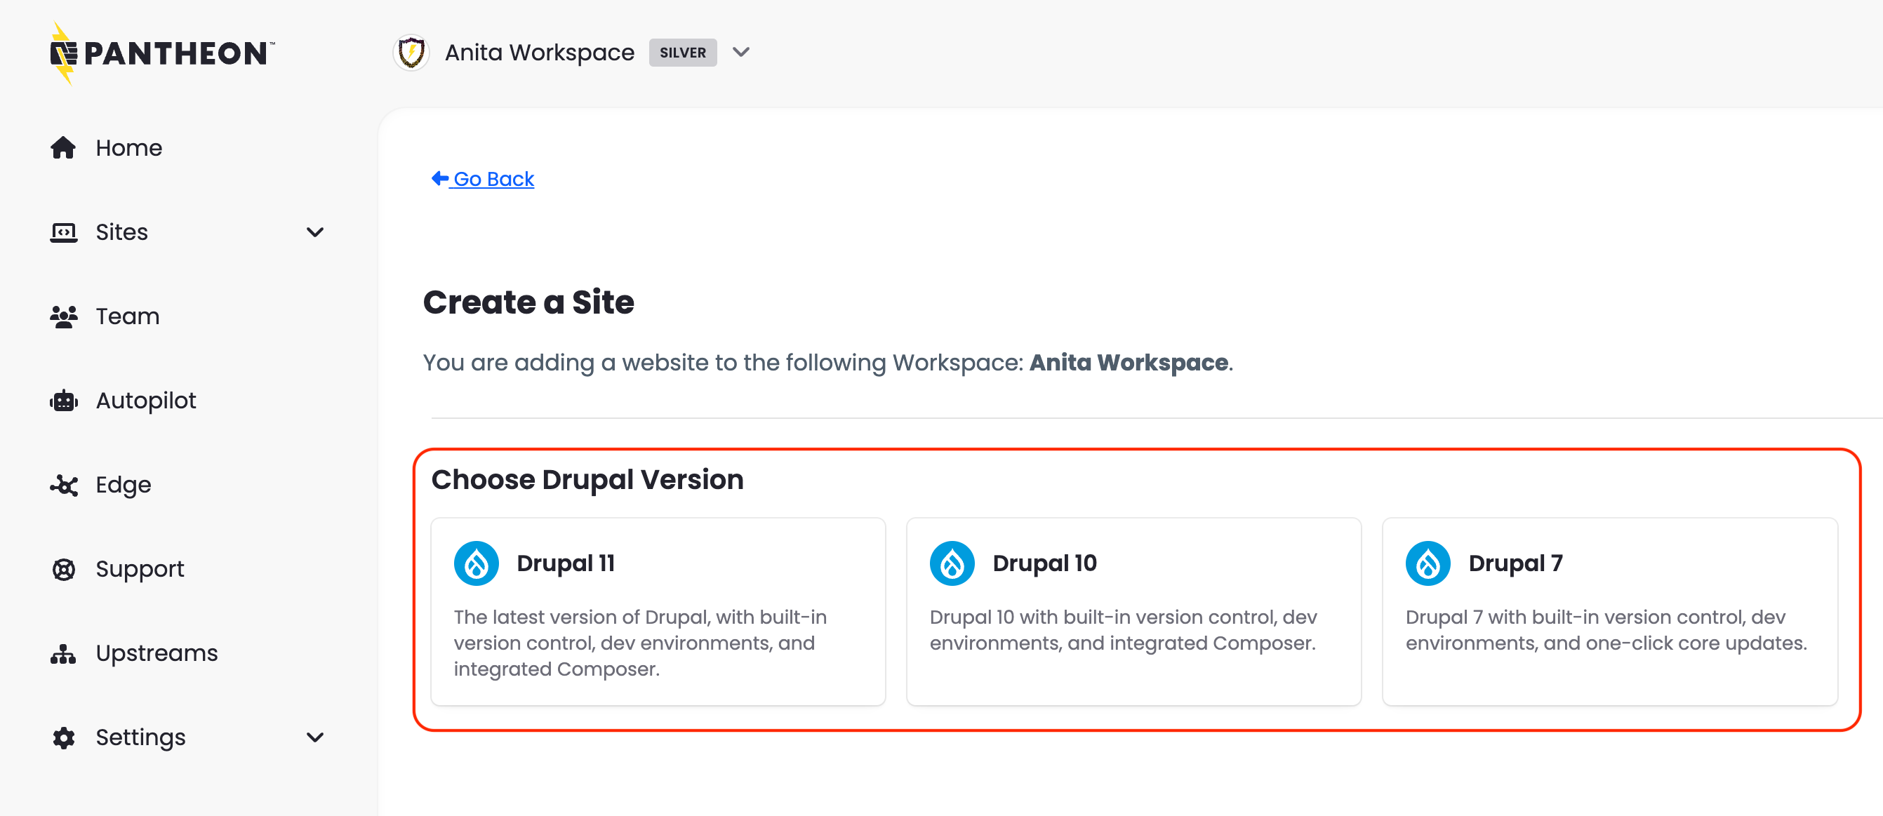Expand the Settings sidebar section
The width and height of the screenshot is (1883, 816).
point(314,737)
